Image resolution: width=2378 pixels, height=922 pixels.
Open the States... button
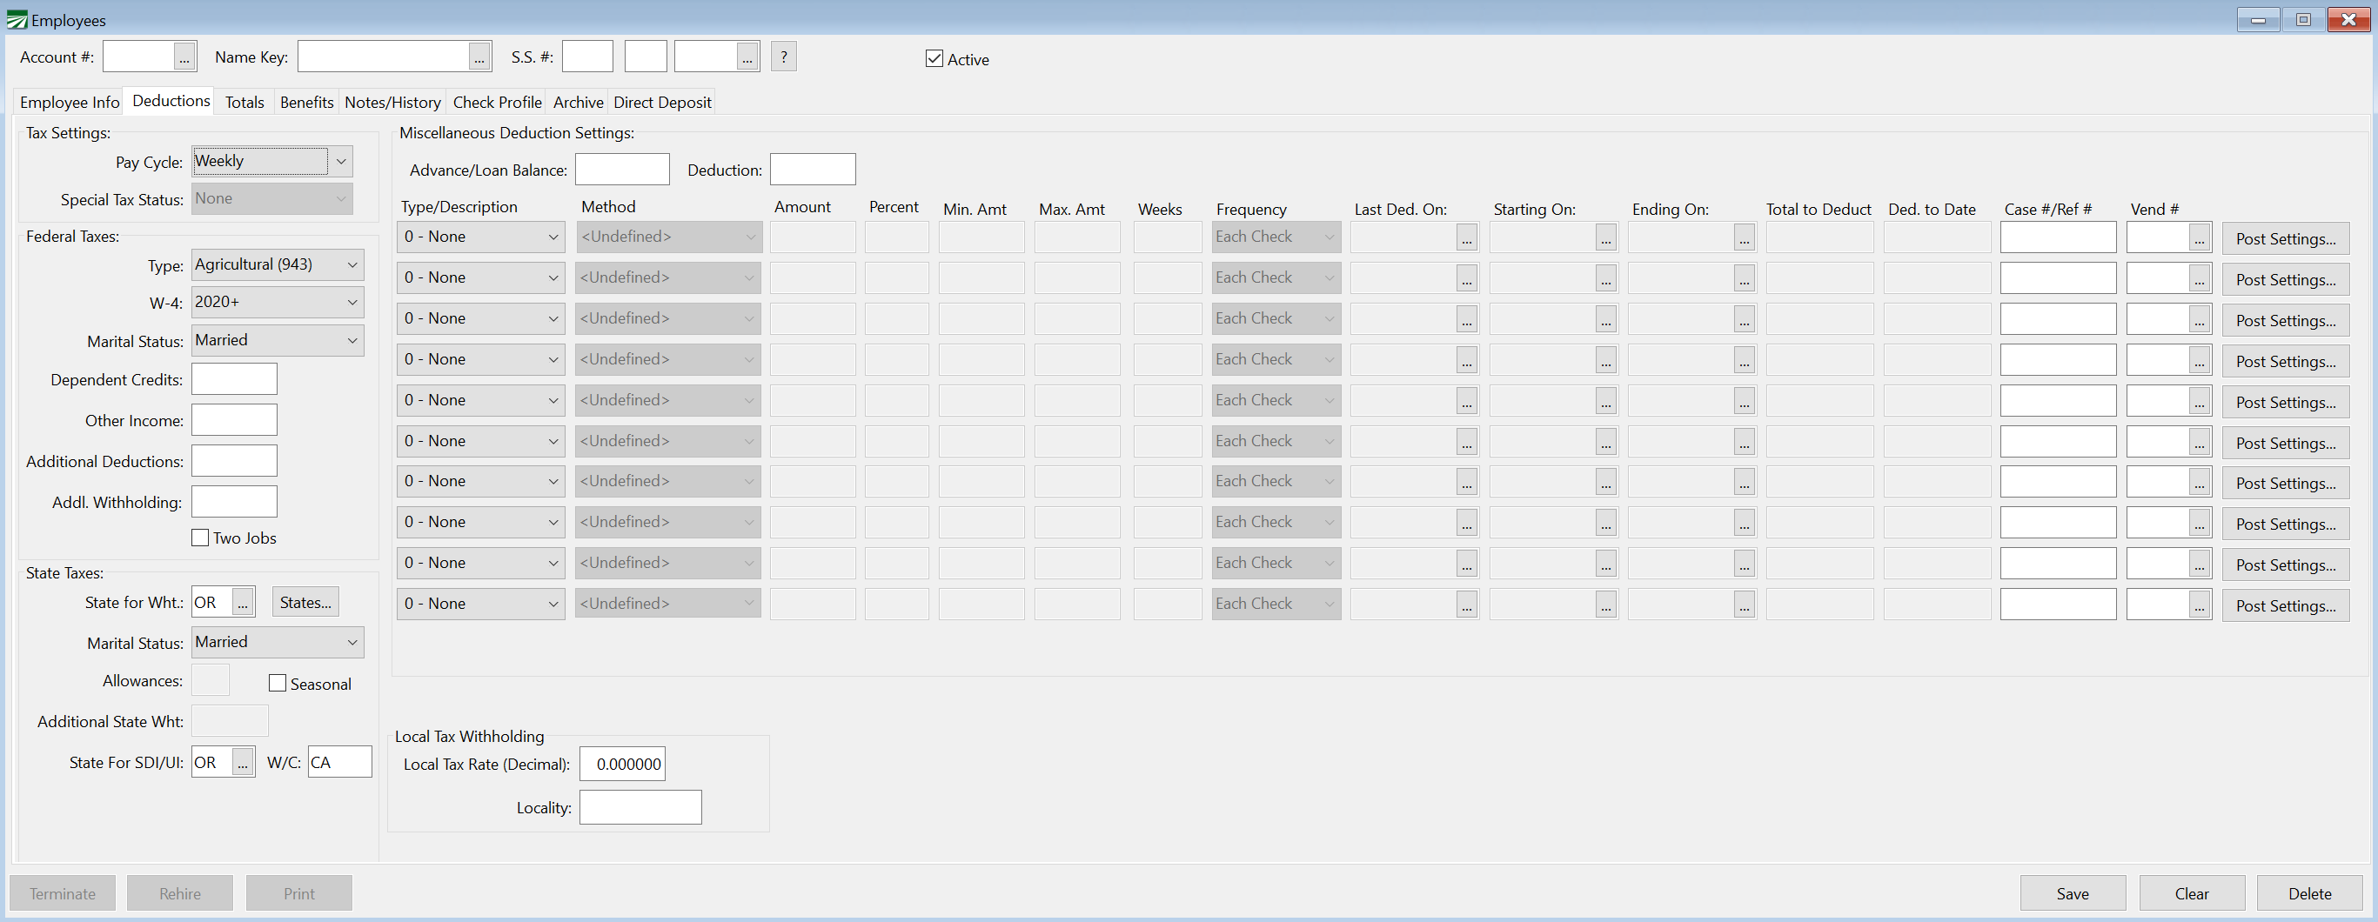click(x=305, y=603)
